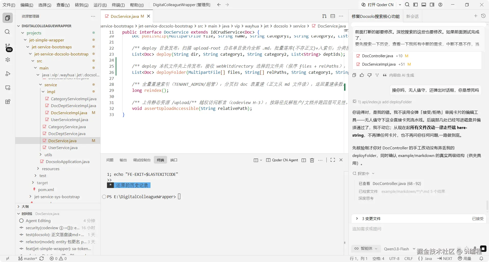The width and height of the screenshot is (489, 262).
Task: Click the compare changes icon in editor toolbar
Action: point(324,16)
